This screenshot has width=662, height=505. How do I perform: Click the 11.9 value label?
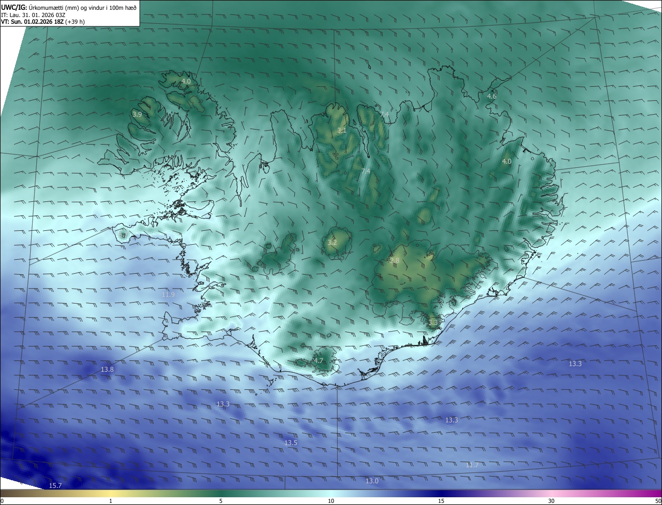(x=168, y=295)
